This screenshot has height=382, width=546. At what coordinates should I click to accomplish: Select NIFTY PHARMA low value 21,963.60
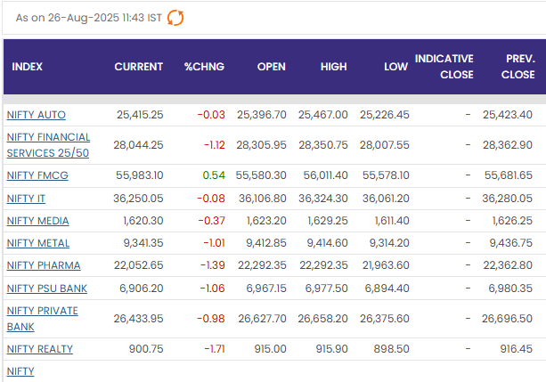pyautogui.click(x=386, y=265)
